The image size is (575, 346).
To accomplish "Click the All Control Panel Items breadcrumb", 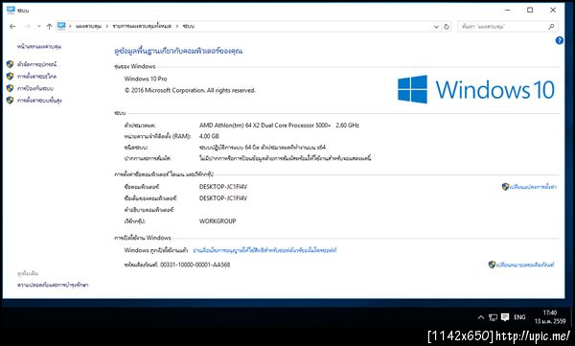I will click(142, 27).
